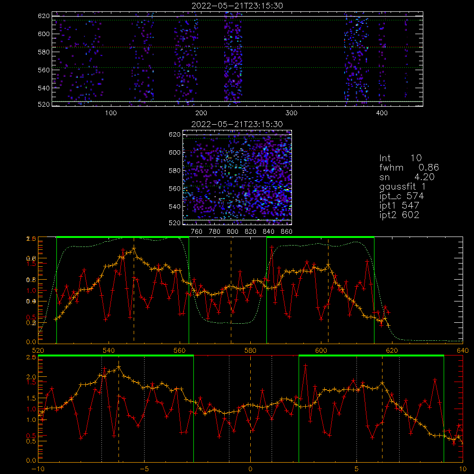This screenshot has width=474, height=474.
Task: Select the 'gaussfit 1' readout line
Action: (x=402, y=186)
